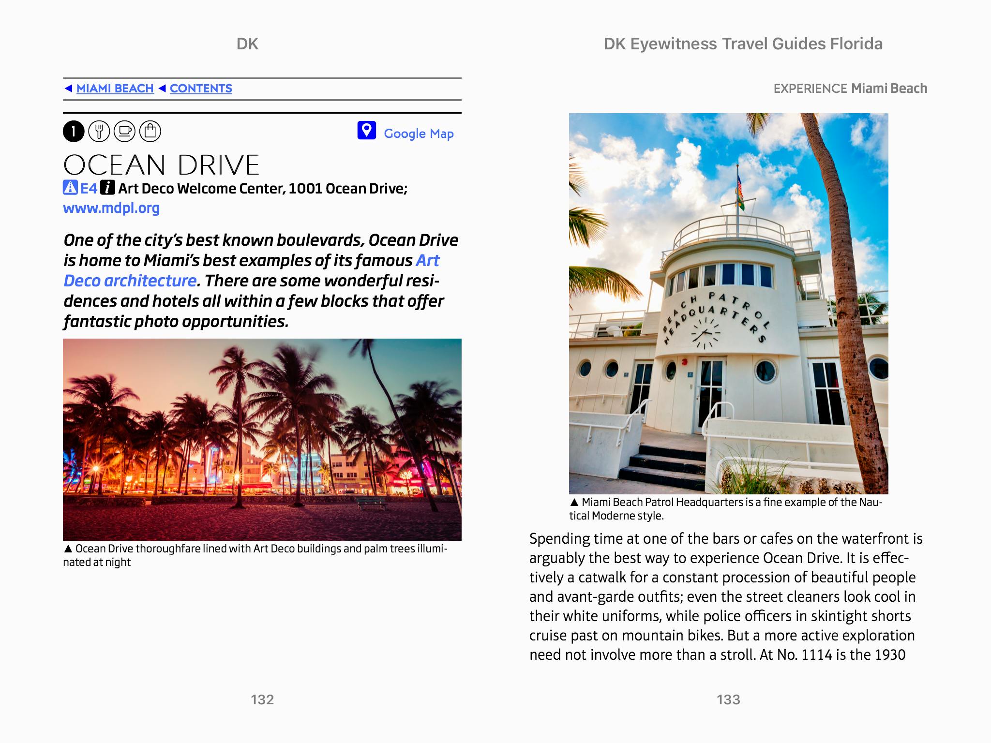Click the blue map pin icon
Image resolution: width=991 pixels, height=743 pixels.
pos(367,131)
